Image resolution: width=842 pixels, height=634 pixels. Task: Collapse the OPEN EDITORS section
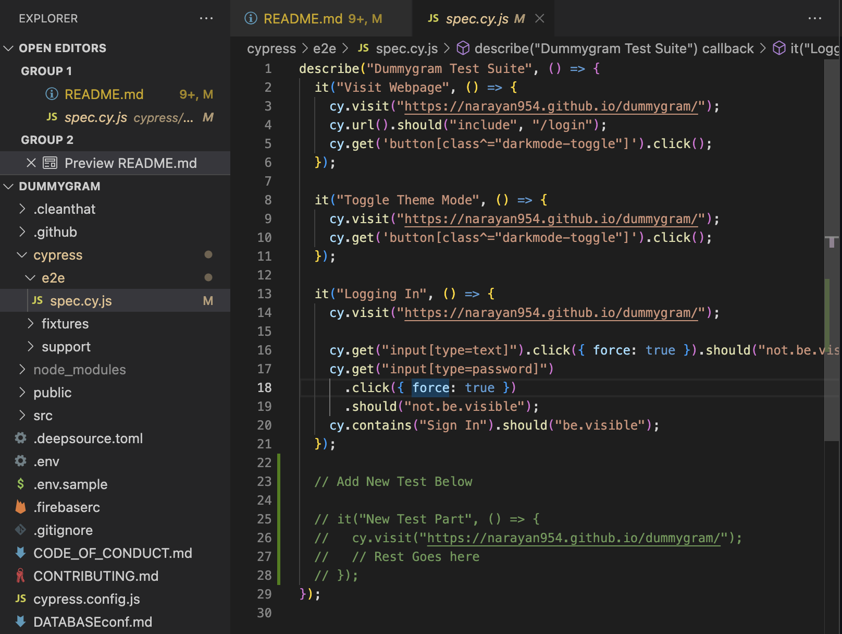[x=9, y=48]
